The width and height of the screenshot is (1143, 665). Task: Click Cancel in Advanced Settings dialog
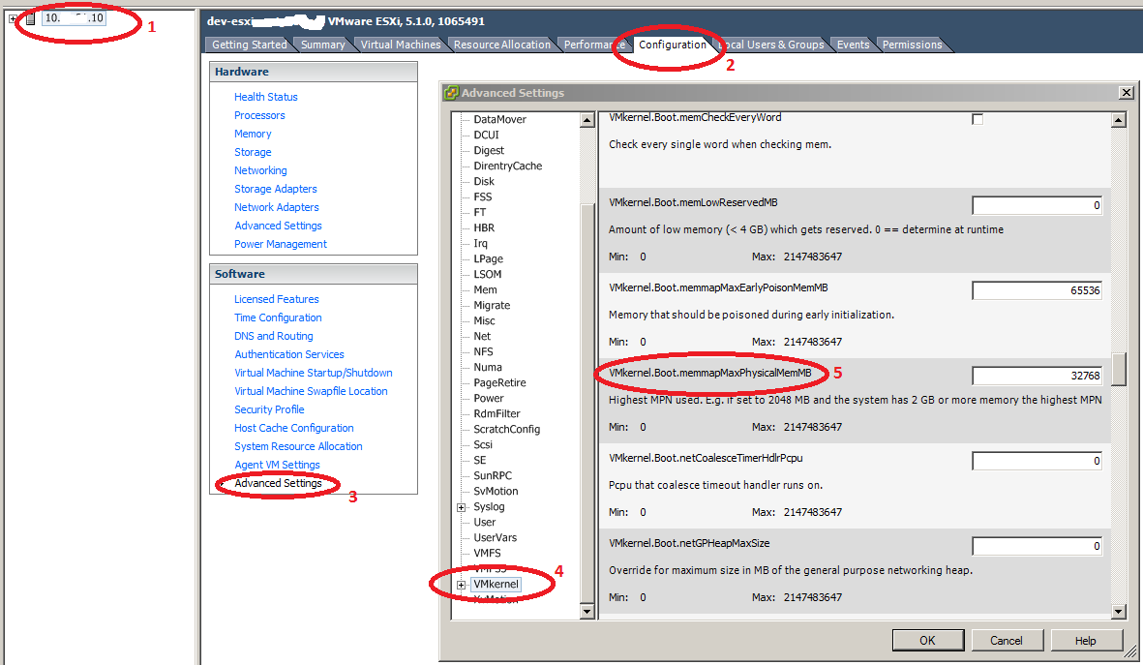[x=1006, y=640]
